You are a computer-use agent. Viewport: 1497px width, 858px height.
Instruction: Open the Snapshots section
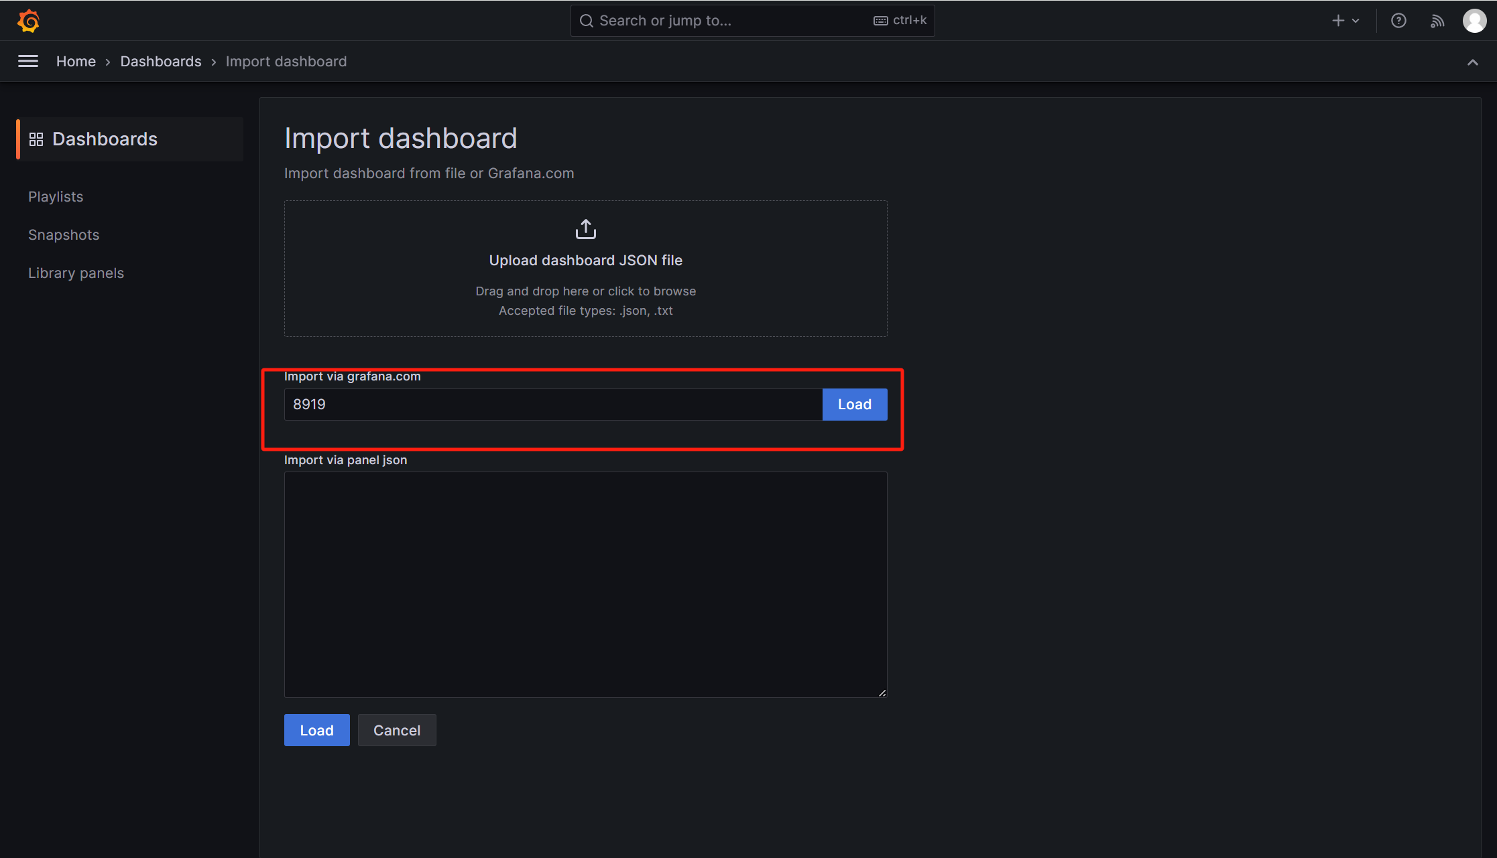[64, 235]
